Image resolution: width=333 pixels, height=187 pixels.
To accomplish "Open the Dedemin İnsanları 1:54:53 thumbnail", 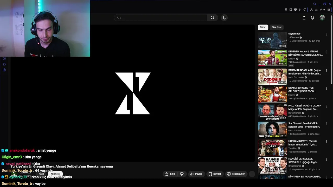I will (x=272, y=77).
